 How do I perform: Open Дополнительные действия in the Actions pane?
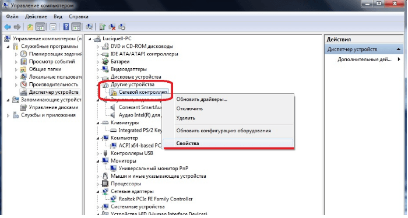(x=364, y=59)
